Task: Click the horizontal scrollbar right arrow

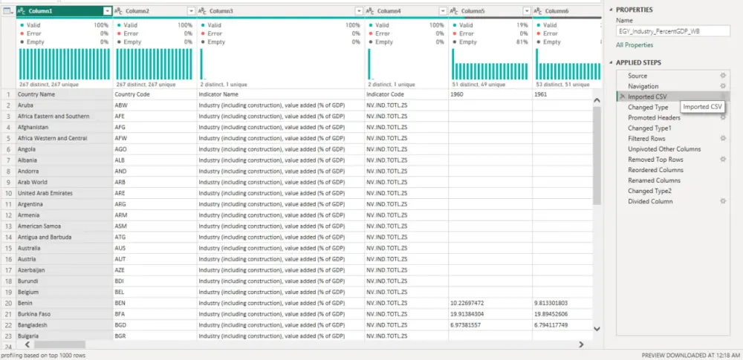Action: pyautogui.click(x=581, y=345)
